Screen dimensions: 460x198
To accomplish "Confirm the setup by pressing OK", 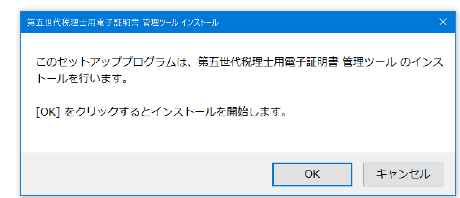I will coord(312,174).
